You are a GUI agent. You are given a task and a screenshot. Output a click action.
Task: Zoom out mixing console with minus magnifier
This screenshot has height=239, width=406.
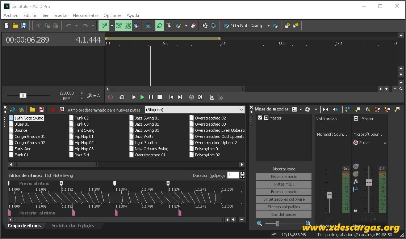tap(259, 223)
